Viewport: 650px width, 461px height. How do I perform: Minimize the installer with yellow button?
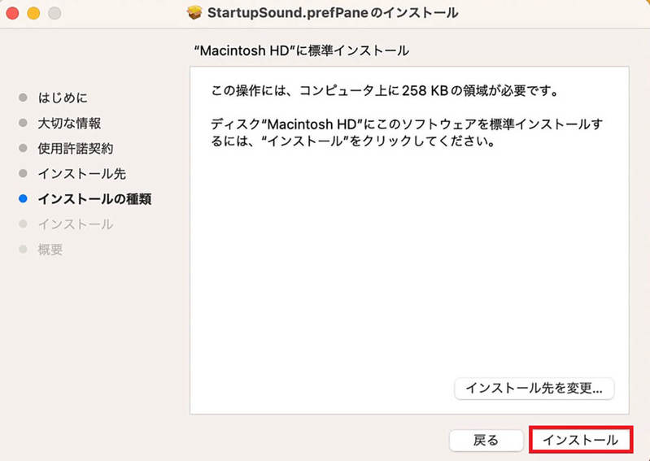click(33, 13)
